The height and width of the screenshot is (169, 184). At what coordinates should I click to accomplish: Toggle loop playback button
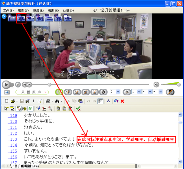18,85
